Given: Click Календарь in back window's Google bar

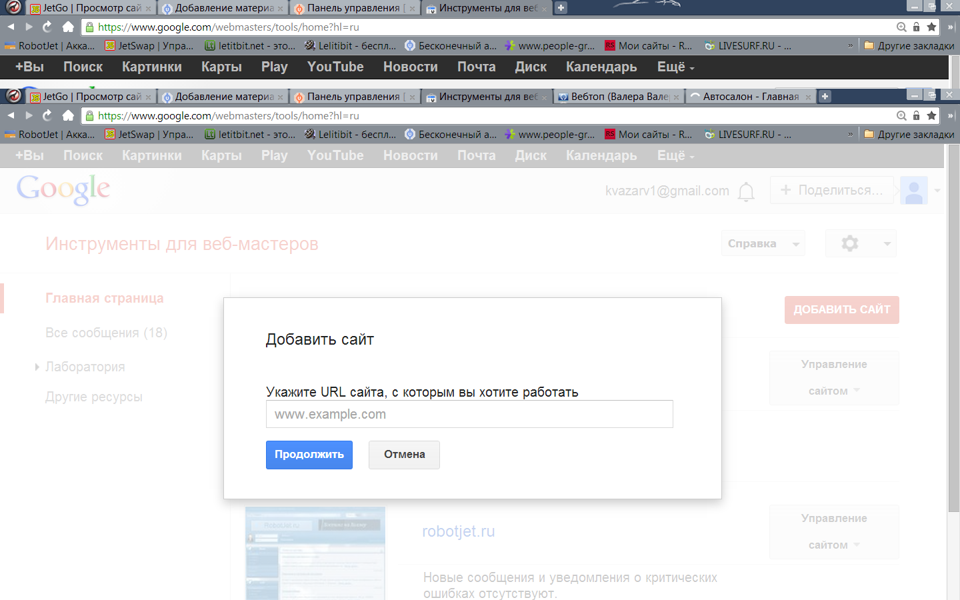Looking at the screenshot, I should coord(601,67).
